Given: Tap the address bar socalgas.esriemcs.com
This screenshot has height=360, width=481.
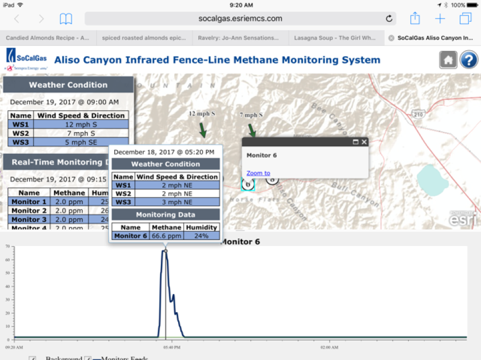Looking at the screenshot, I should point(240,19).
